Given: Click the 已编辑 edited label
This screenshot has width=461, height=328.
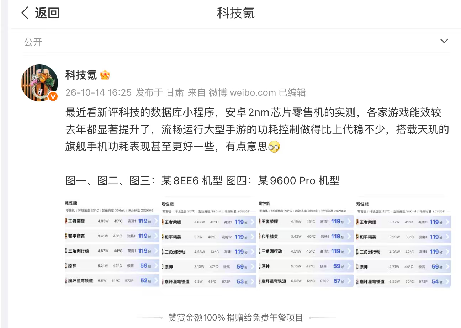Looking at the screenshot, I should 292,93.
